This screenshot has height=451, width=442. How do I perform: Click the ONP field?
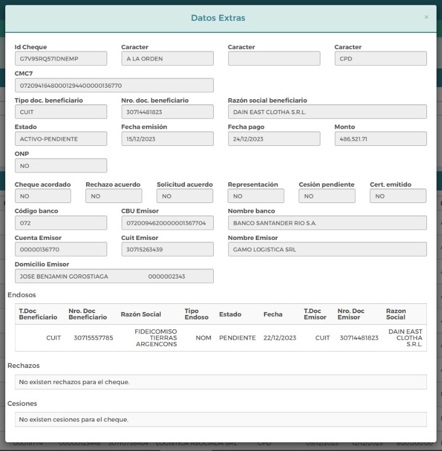pos(61,166)
